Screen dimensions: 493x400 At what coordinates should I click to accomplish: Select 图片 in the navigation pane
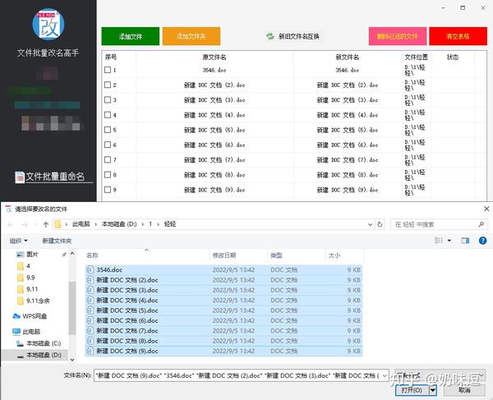[x=28, y=254]
